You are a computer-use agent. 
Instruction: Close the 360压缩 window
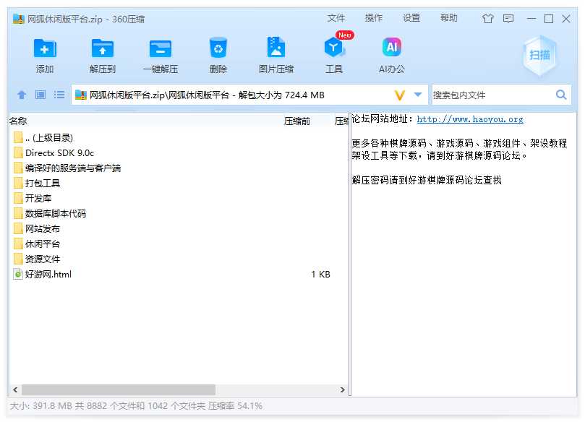click(x=566, y=19)
